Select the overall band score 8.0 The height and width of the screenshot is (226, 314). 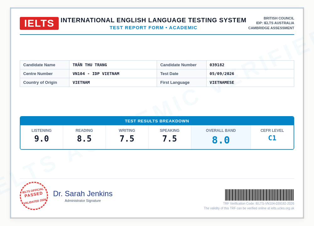pos(221,140)
